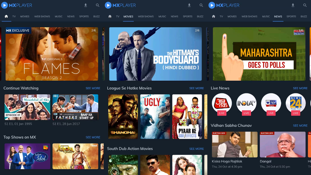Select the active Movies tab in middle panel
The image size is (311, 175).
pyautogui.click(x=128, y=17)
